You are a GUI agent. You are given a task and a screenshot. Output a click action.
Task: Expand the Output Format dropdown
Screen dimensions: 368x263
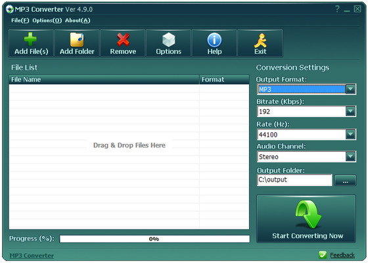click(x=350, y=89)
